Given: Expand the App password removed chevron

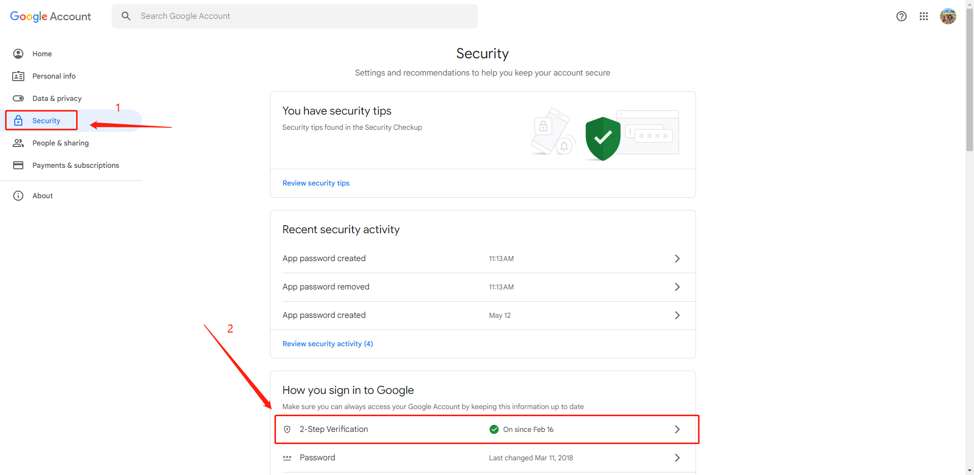Looking at the screenshot, I should pyautogui.click(x=677, y=287).
